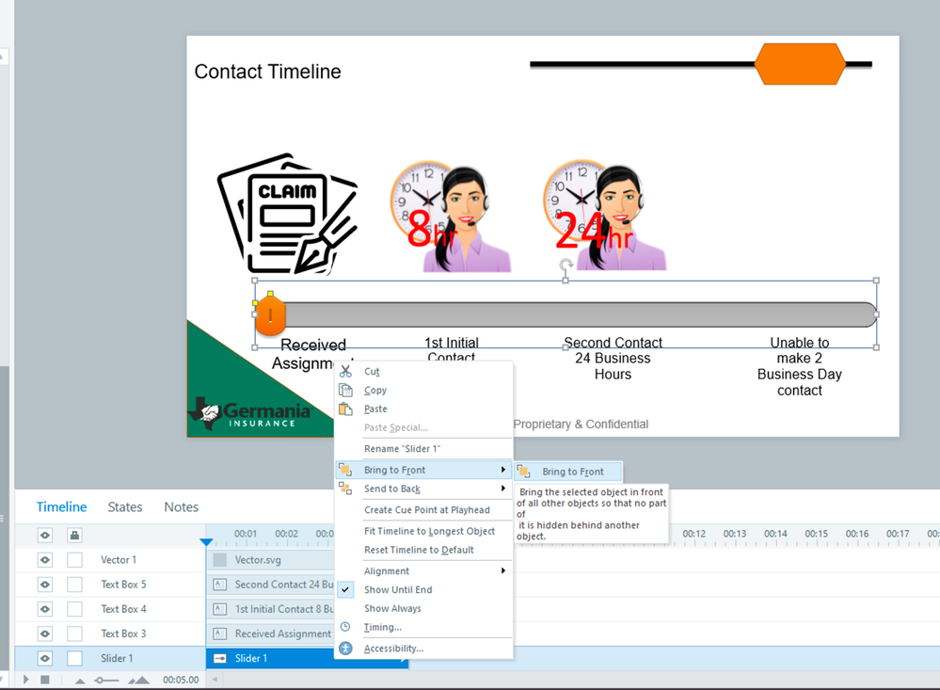
Task: Play the timeline preview
Action: [x=25, y=680]
